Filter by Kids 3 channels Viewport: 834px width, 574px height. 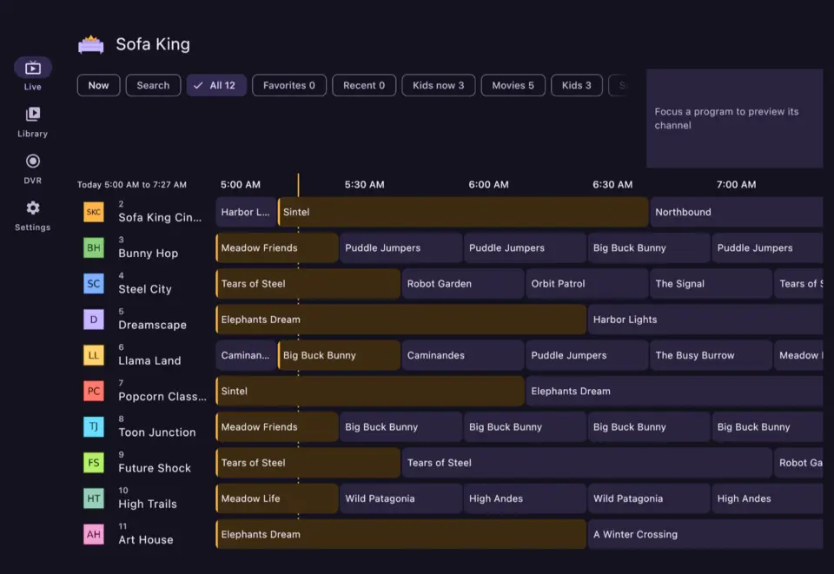click(577, 85)
